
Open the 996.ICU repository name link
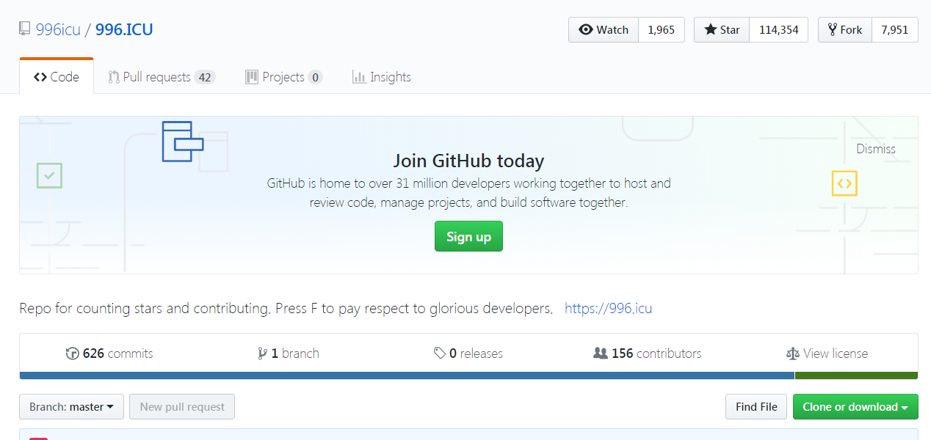tap(124, 30)
